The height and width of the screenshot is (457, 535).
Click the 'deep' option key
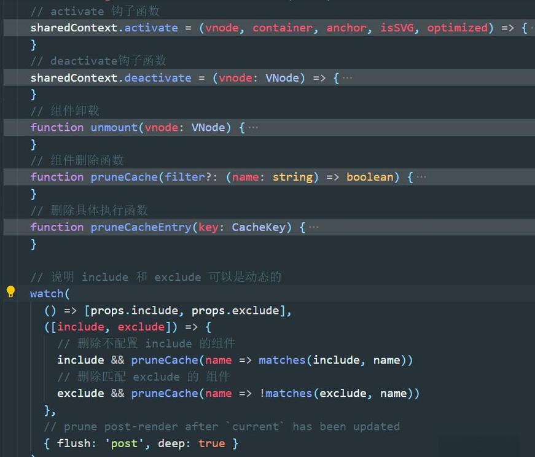click(x=171, y=443)
